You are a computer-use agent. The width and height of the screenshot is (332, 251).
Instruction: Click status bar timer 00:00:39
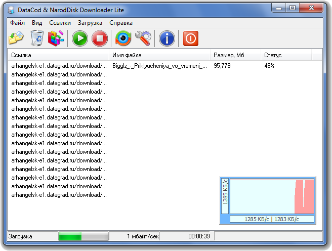(199, 236)
